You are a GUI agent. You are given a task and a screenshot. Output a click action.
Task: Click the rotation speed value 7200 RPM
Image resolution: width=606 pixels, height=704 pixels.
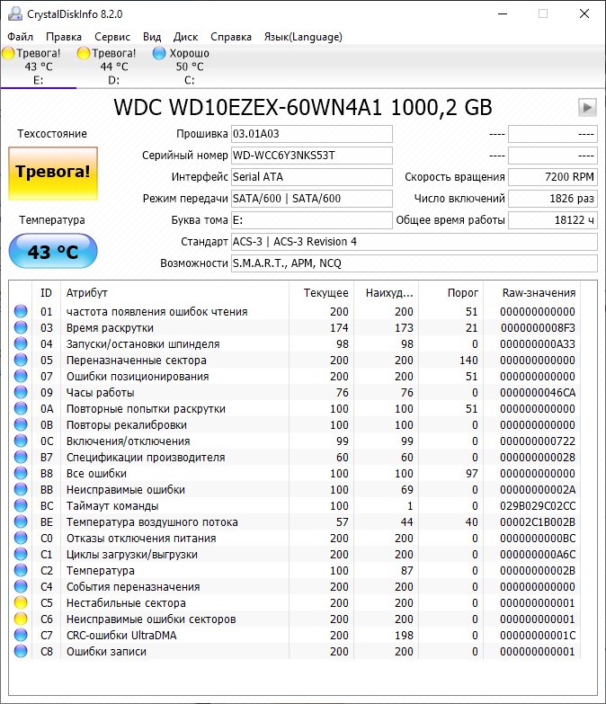coord(553,177)
